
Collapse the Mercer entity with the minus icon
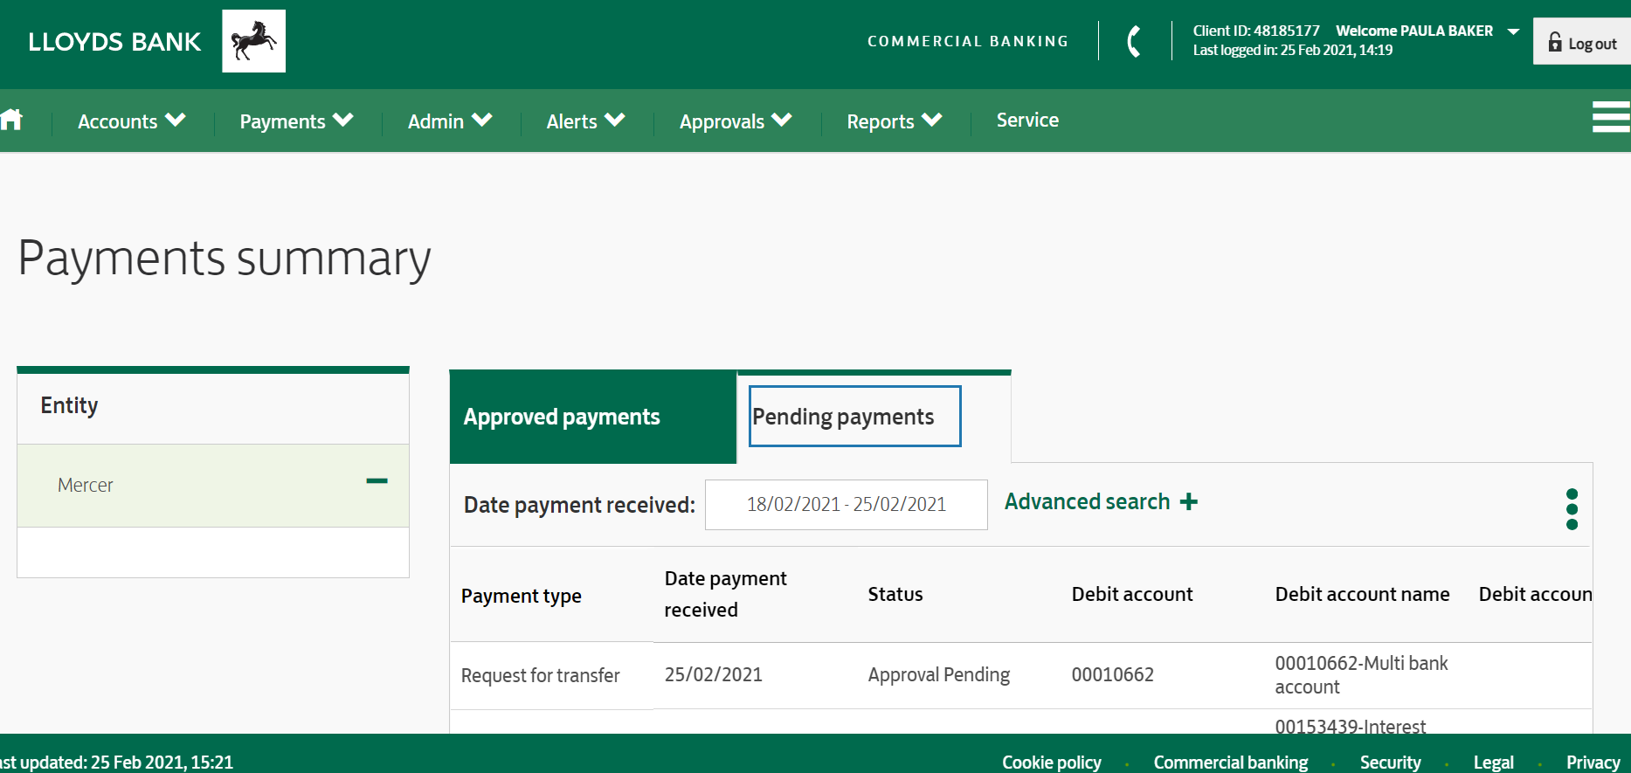click(x=377, y=481)
